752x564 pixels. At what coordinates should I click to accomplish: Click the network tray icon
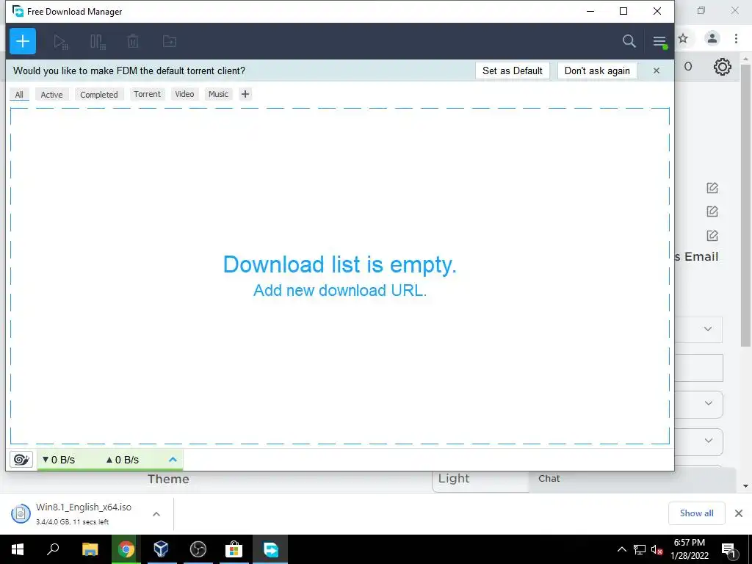coord(640,549)
